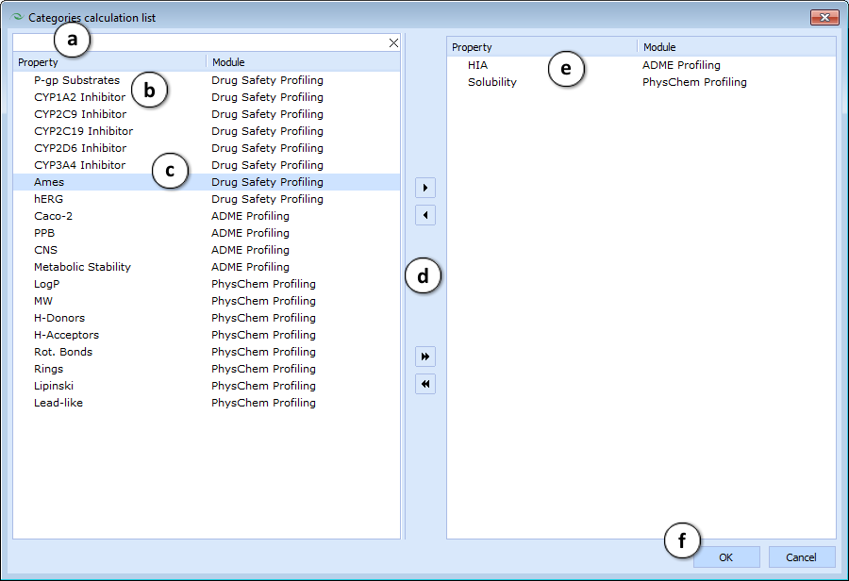This screenshot has width=849, height=581.
Task: Select the PPB property
Action: tap(207, 233)
